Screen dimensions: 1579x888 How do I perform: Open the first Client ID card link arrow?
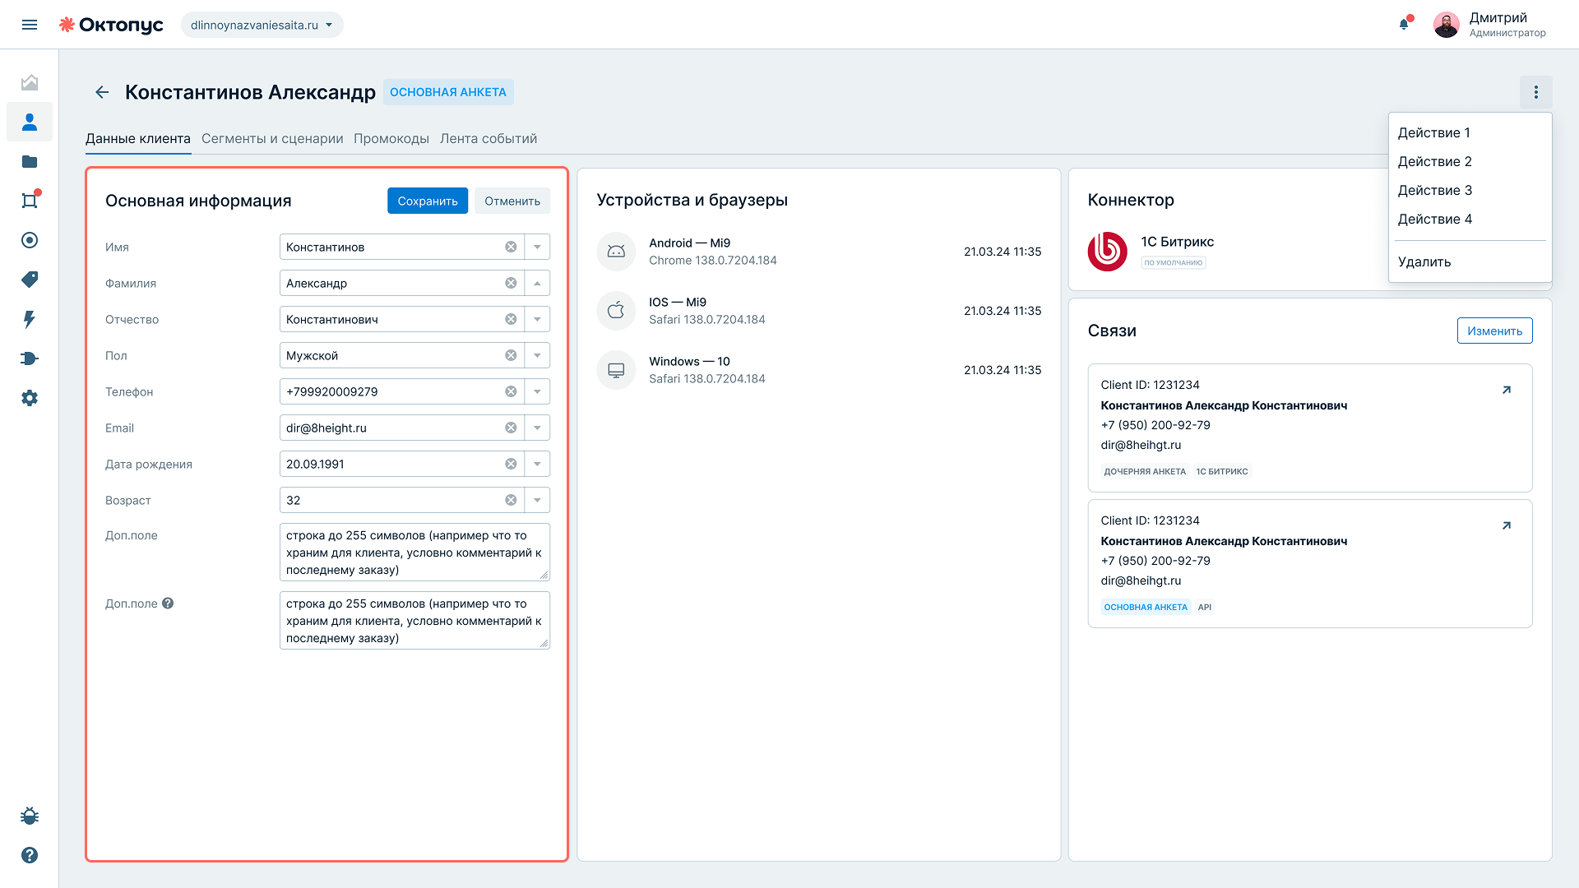click(x=1507, y=390)
